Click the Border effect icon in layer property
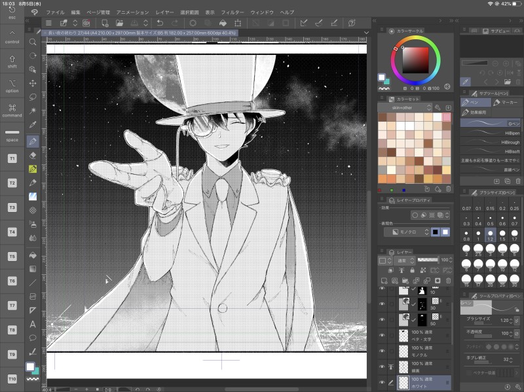The width and height of the screenshot is (524, 392). (x=415, y=215)
